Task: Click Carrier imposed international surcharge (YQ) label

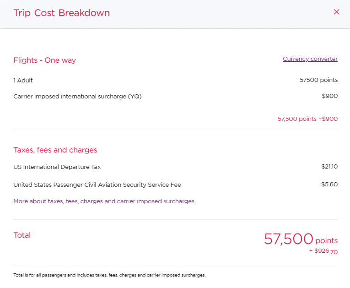Action: coord(78,96)
